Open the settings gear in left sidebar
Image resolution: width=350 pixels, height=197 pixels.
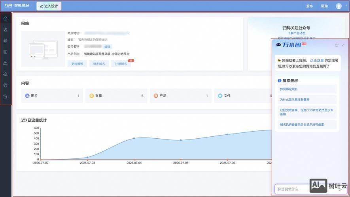pos(6,85)
